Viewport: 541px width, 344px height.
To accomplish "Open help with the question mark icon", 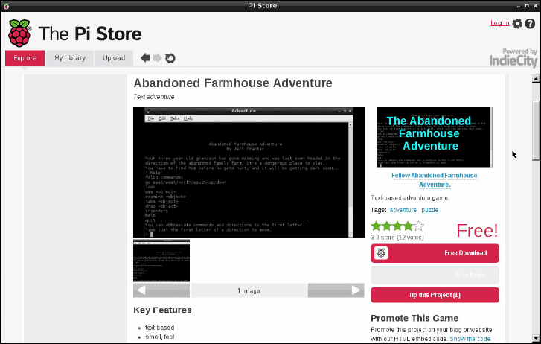I will tap(530, 24).
